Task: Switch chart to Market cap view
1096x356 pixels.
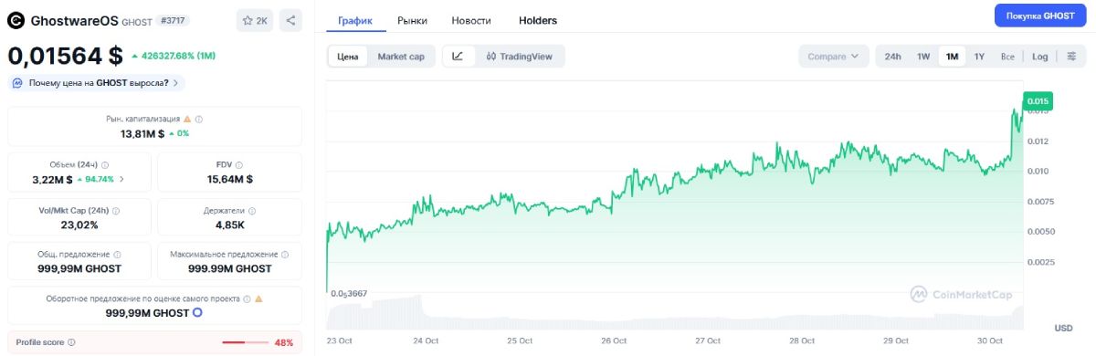Action: [401, 57]
